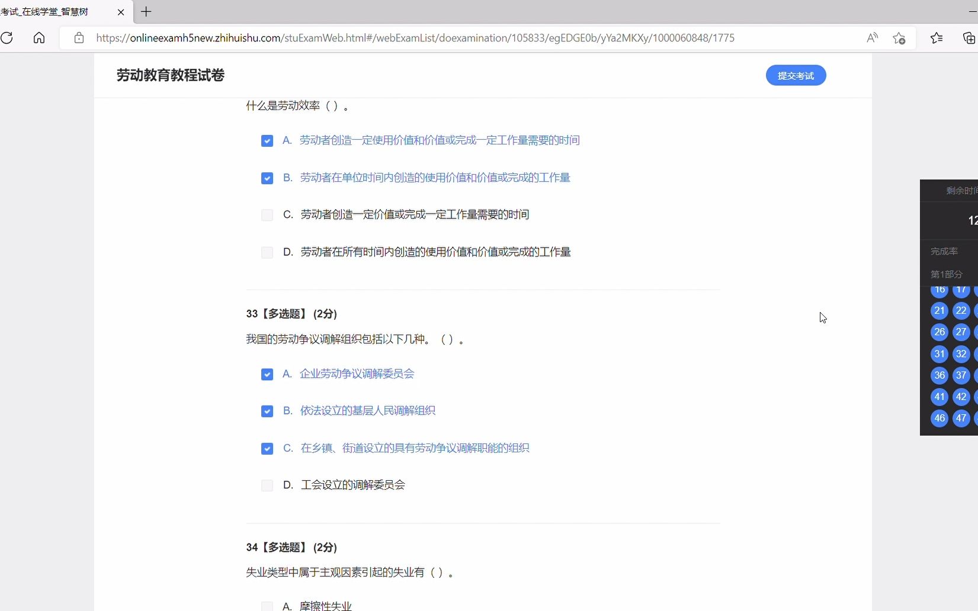Jump to question 36 in navigator
This screenshot has width=978, height=611.
[939, 375]
